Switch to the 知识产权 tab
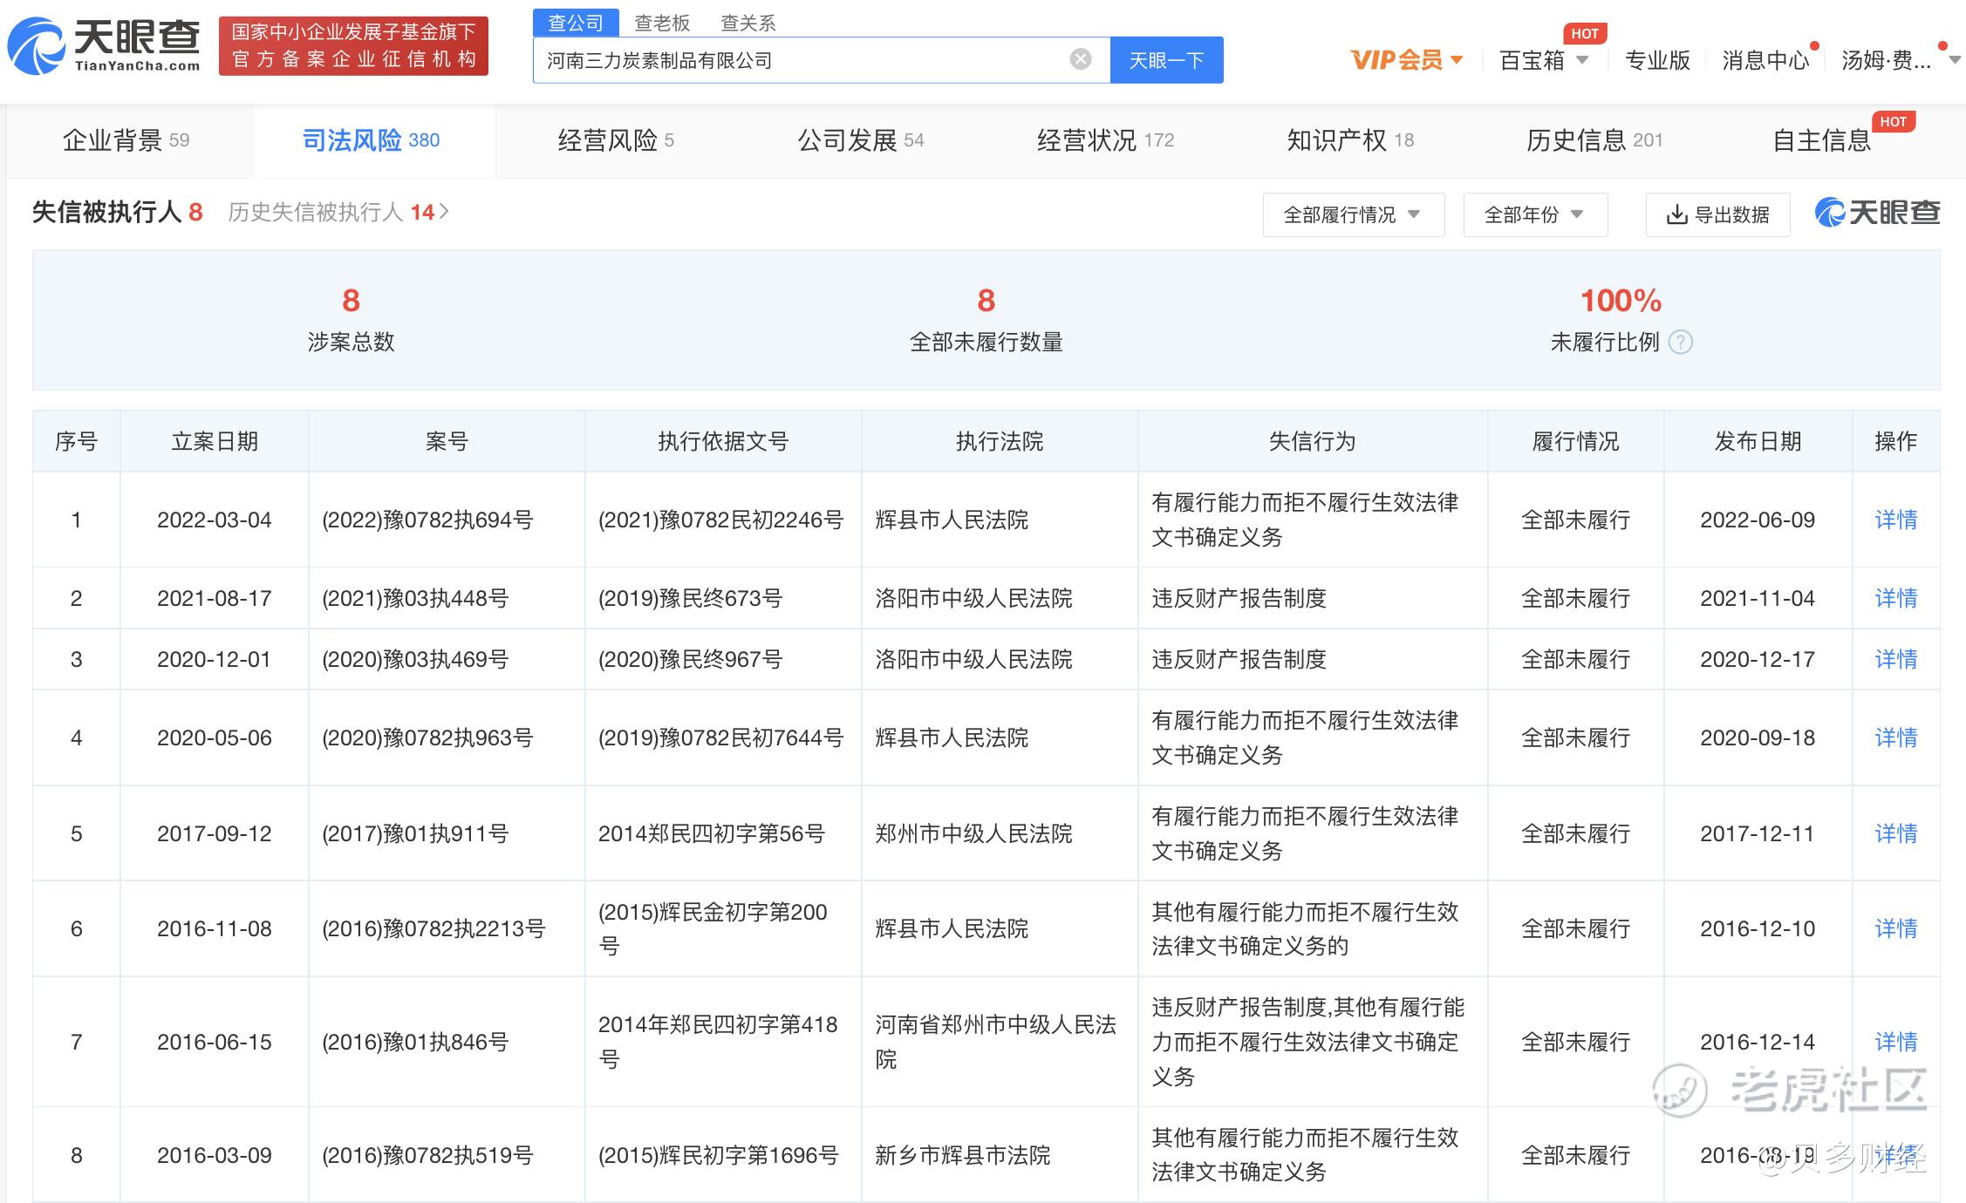This screenshot has height=1203, width=1966. pyautogui.click(x=1349, y=140)
